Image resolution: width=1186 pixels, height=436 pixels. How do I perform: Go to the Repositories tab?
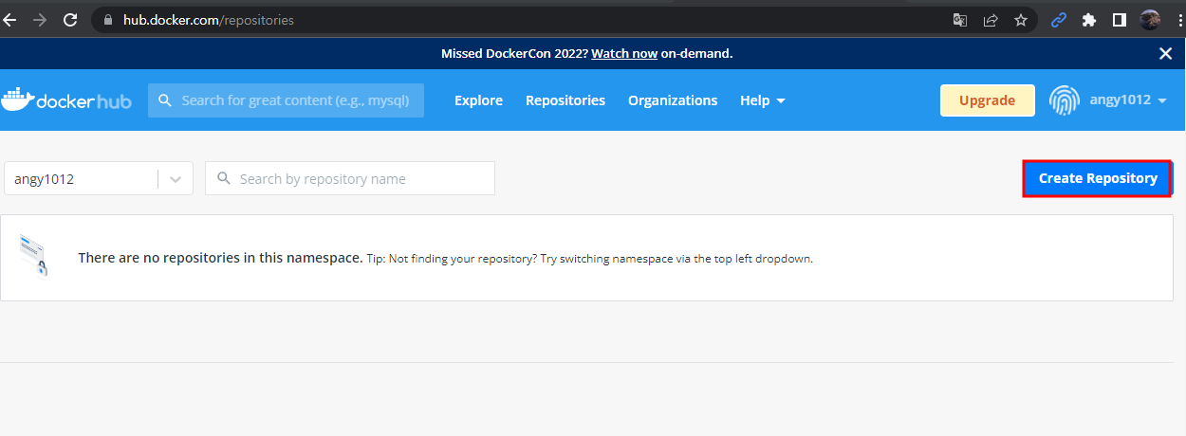565,100
